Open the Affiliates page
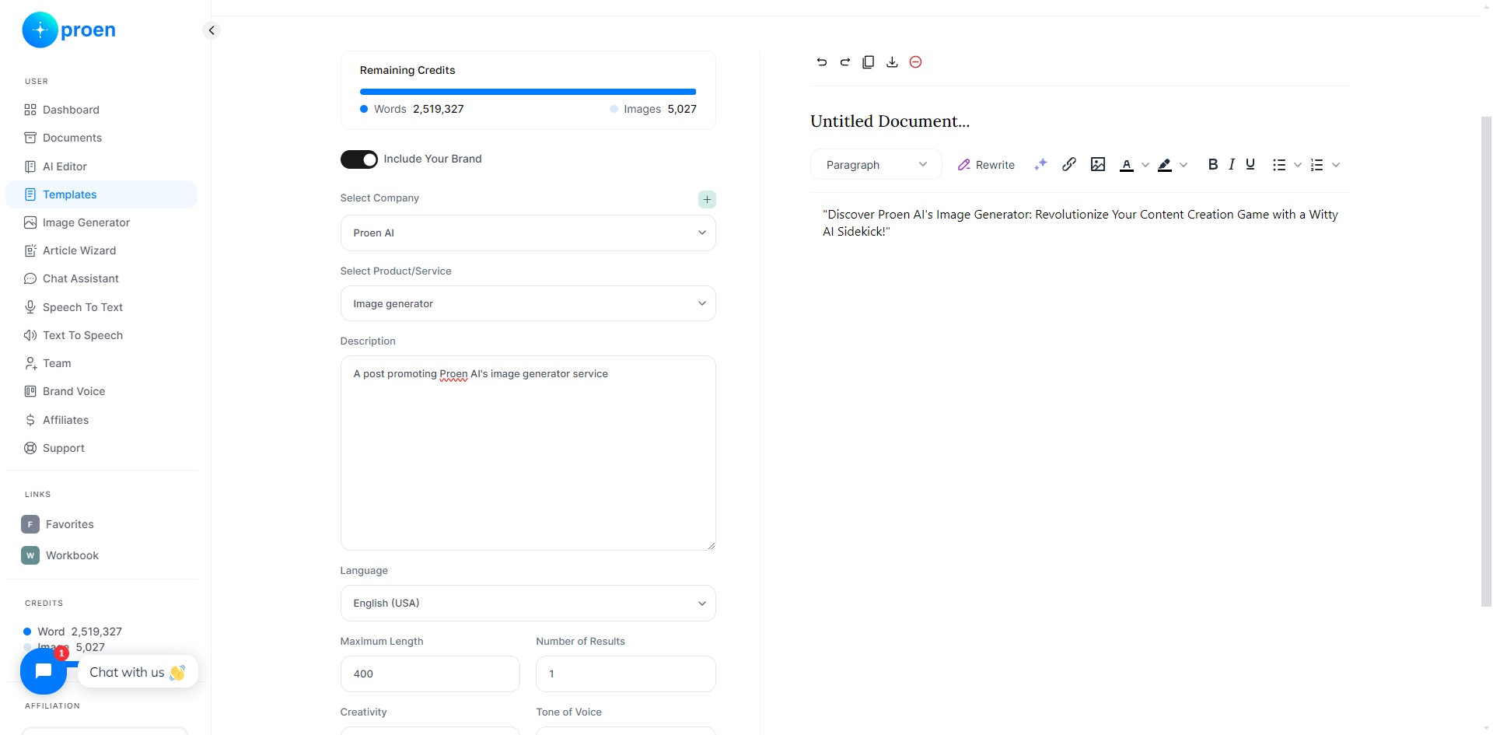Viewport: 1493px width, 735px height. 101,420
